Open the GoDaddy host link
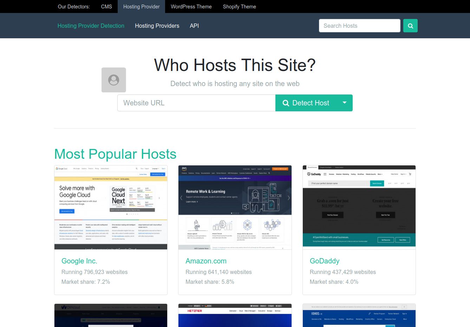This screenshot has height=327, width=470. [x=325, y=261]
